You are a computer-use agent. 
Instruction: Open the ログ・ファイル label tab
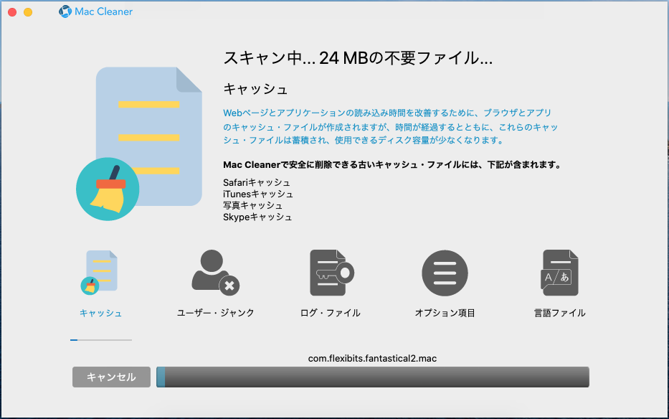(331, 313)
